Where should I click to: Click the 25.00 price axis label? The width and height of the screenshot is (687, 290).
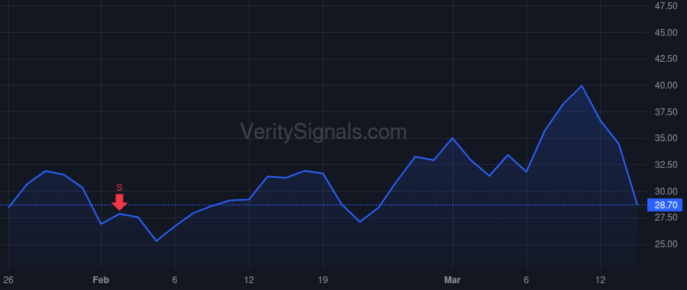(665, 244)
